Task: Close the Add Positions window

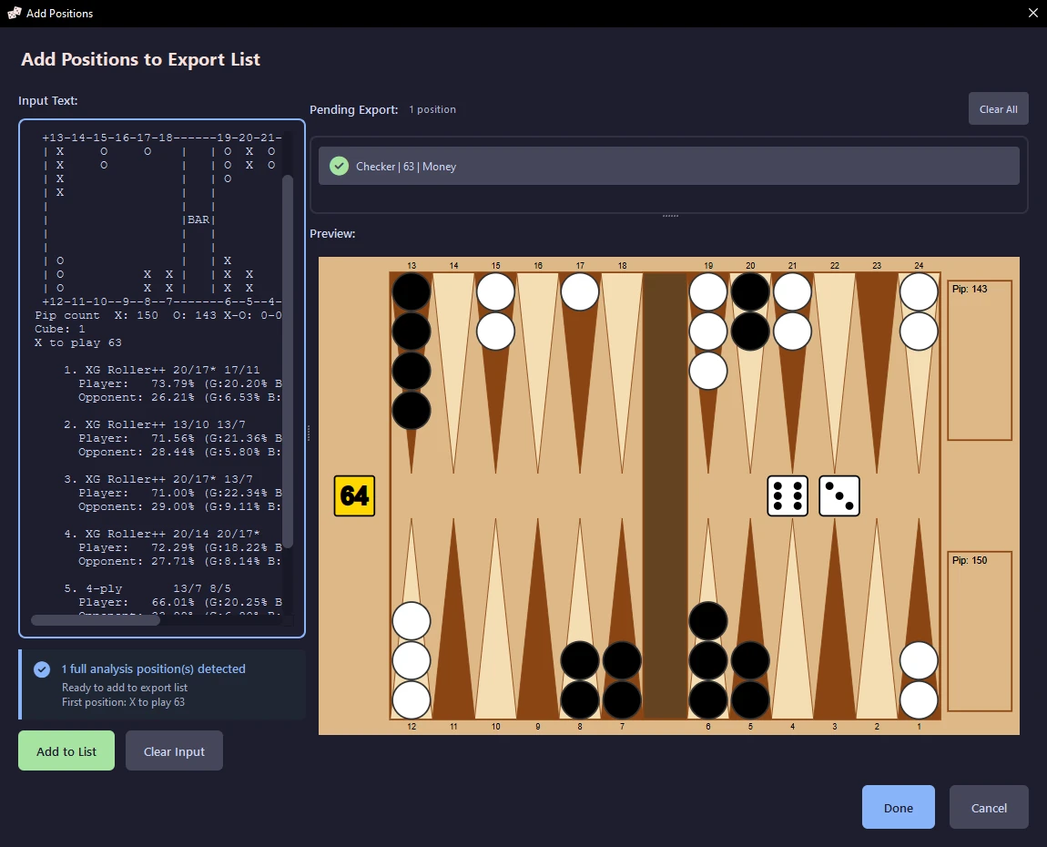Action: (x=1032, y=14)
